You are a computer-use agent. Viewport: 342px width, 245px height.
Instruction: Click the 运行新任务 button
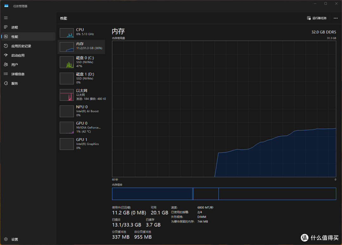[317, 18]
